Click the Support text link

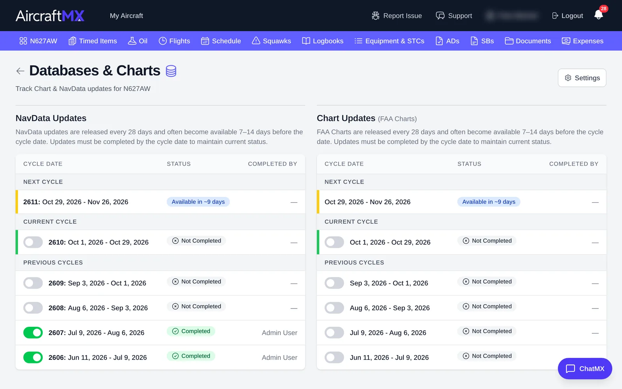460,16
